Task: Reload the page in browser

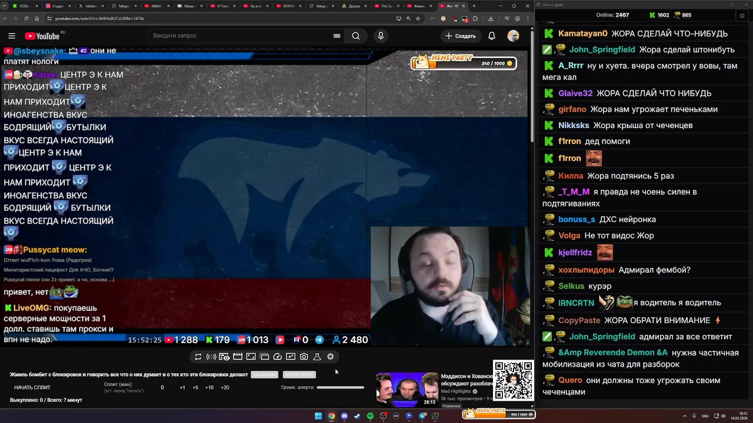Action: pyautogui.click(x=26, y=18)
